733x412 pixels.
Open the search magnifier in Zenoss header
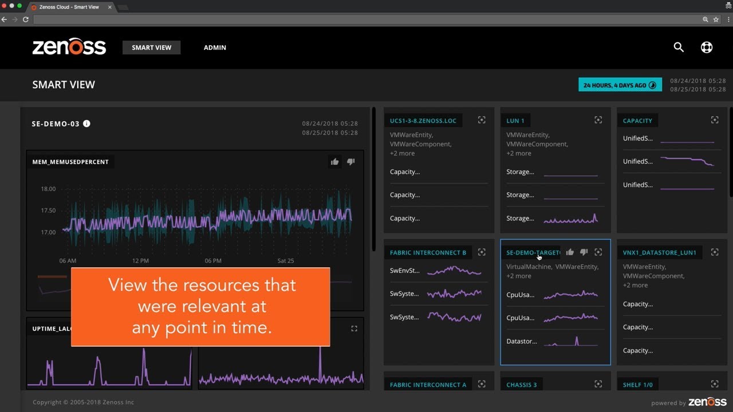tap(679, 47)
